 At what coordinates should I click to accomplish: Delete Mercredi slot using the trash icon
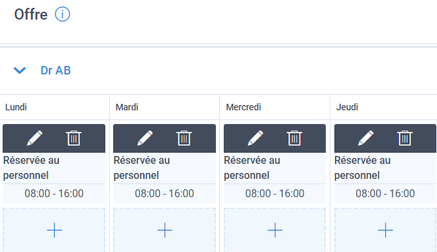294,138
